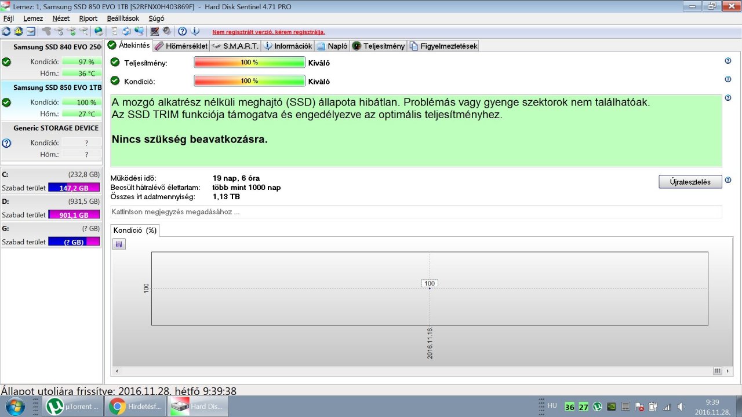Click the globe toolbar icon
The width and height of the screenshot is (742, 417).
pyautogui.click(x=99, y=31)
